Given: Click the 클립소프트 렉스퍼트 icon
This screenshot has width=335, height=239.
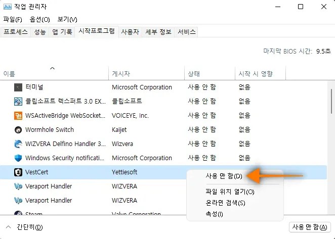Looking at the screenshot, I should point(18,102).
